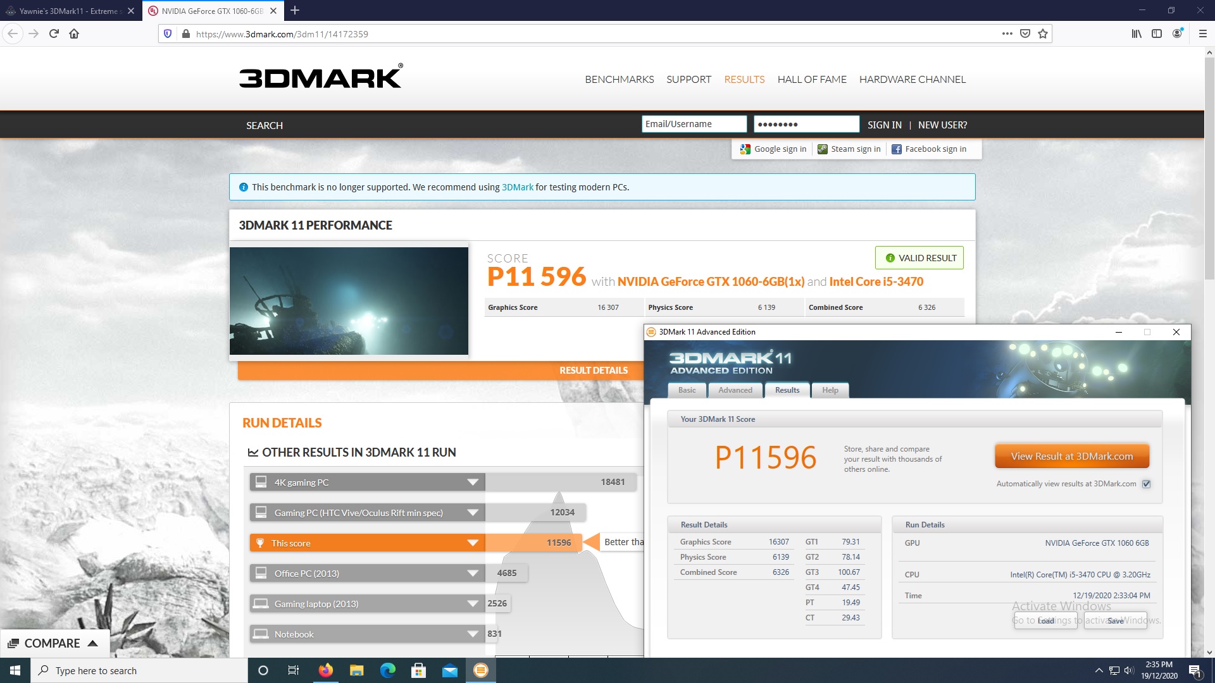The height and width of the screenshot is (683, 1215).
Task: Open page actions three-dot menu
Action: pos(1007,34)
